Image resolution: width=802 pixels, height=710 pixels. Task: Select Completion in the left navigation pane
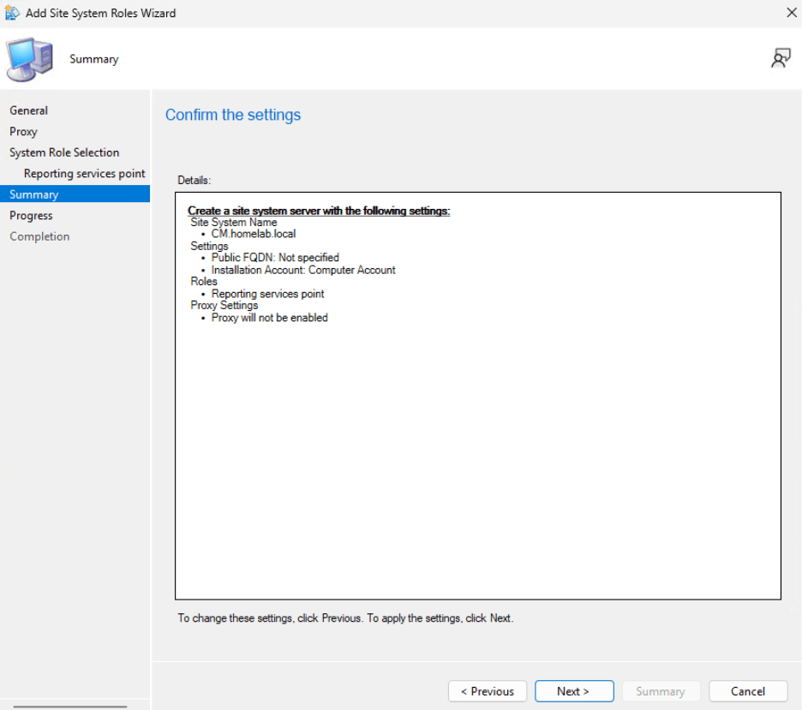pos(39,236)
